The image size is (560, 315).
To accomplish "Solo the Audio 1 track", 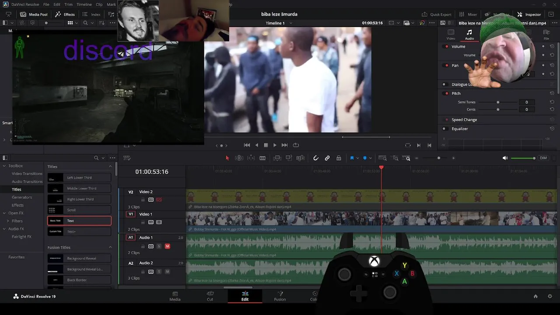I will (x=159, y=246).
